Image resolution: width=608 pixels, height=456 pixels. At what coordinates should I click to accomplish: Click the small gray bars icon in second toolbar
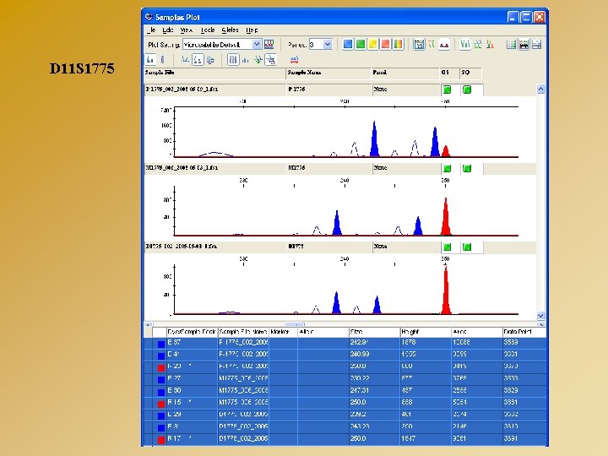coord(245,60)
